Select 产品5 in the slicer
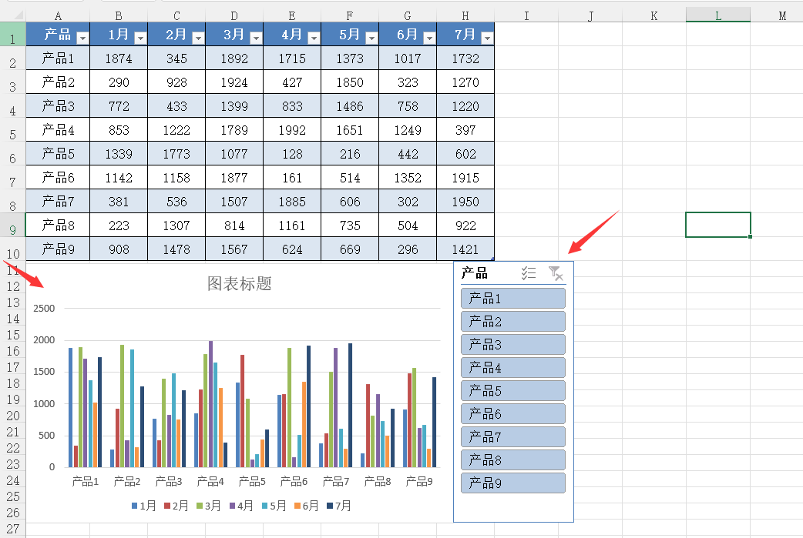The height and width of the screenshot is (538, 803). pos(513,391)
